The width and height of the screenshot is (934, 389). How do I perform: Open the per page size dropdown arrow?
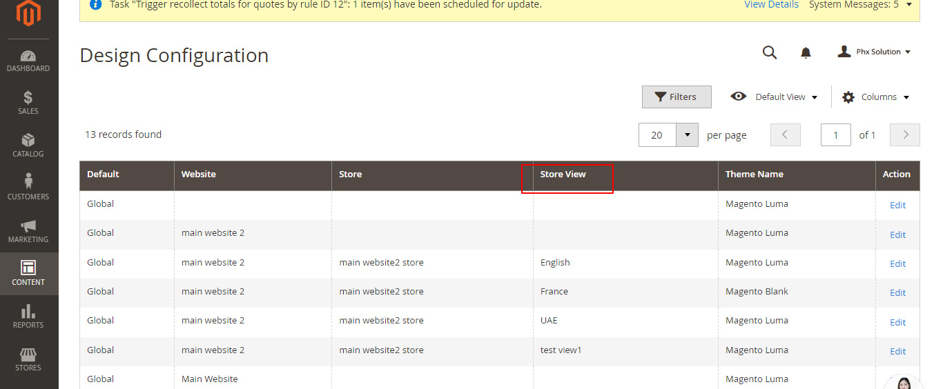pos(687,135)
